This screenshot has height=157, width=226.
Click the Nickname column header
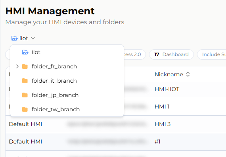169,74
